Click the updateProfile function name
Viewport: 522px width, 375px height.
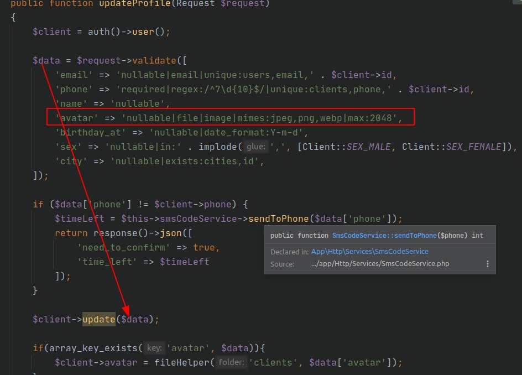[135, 4]
